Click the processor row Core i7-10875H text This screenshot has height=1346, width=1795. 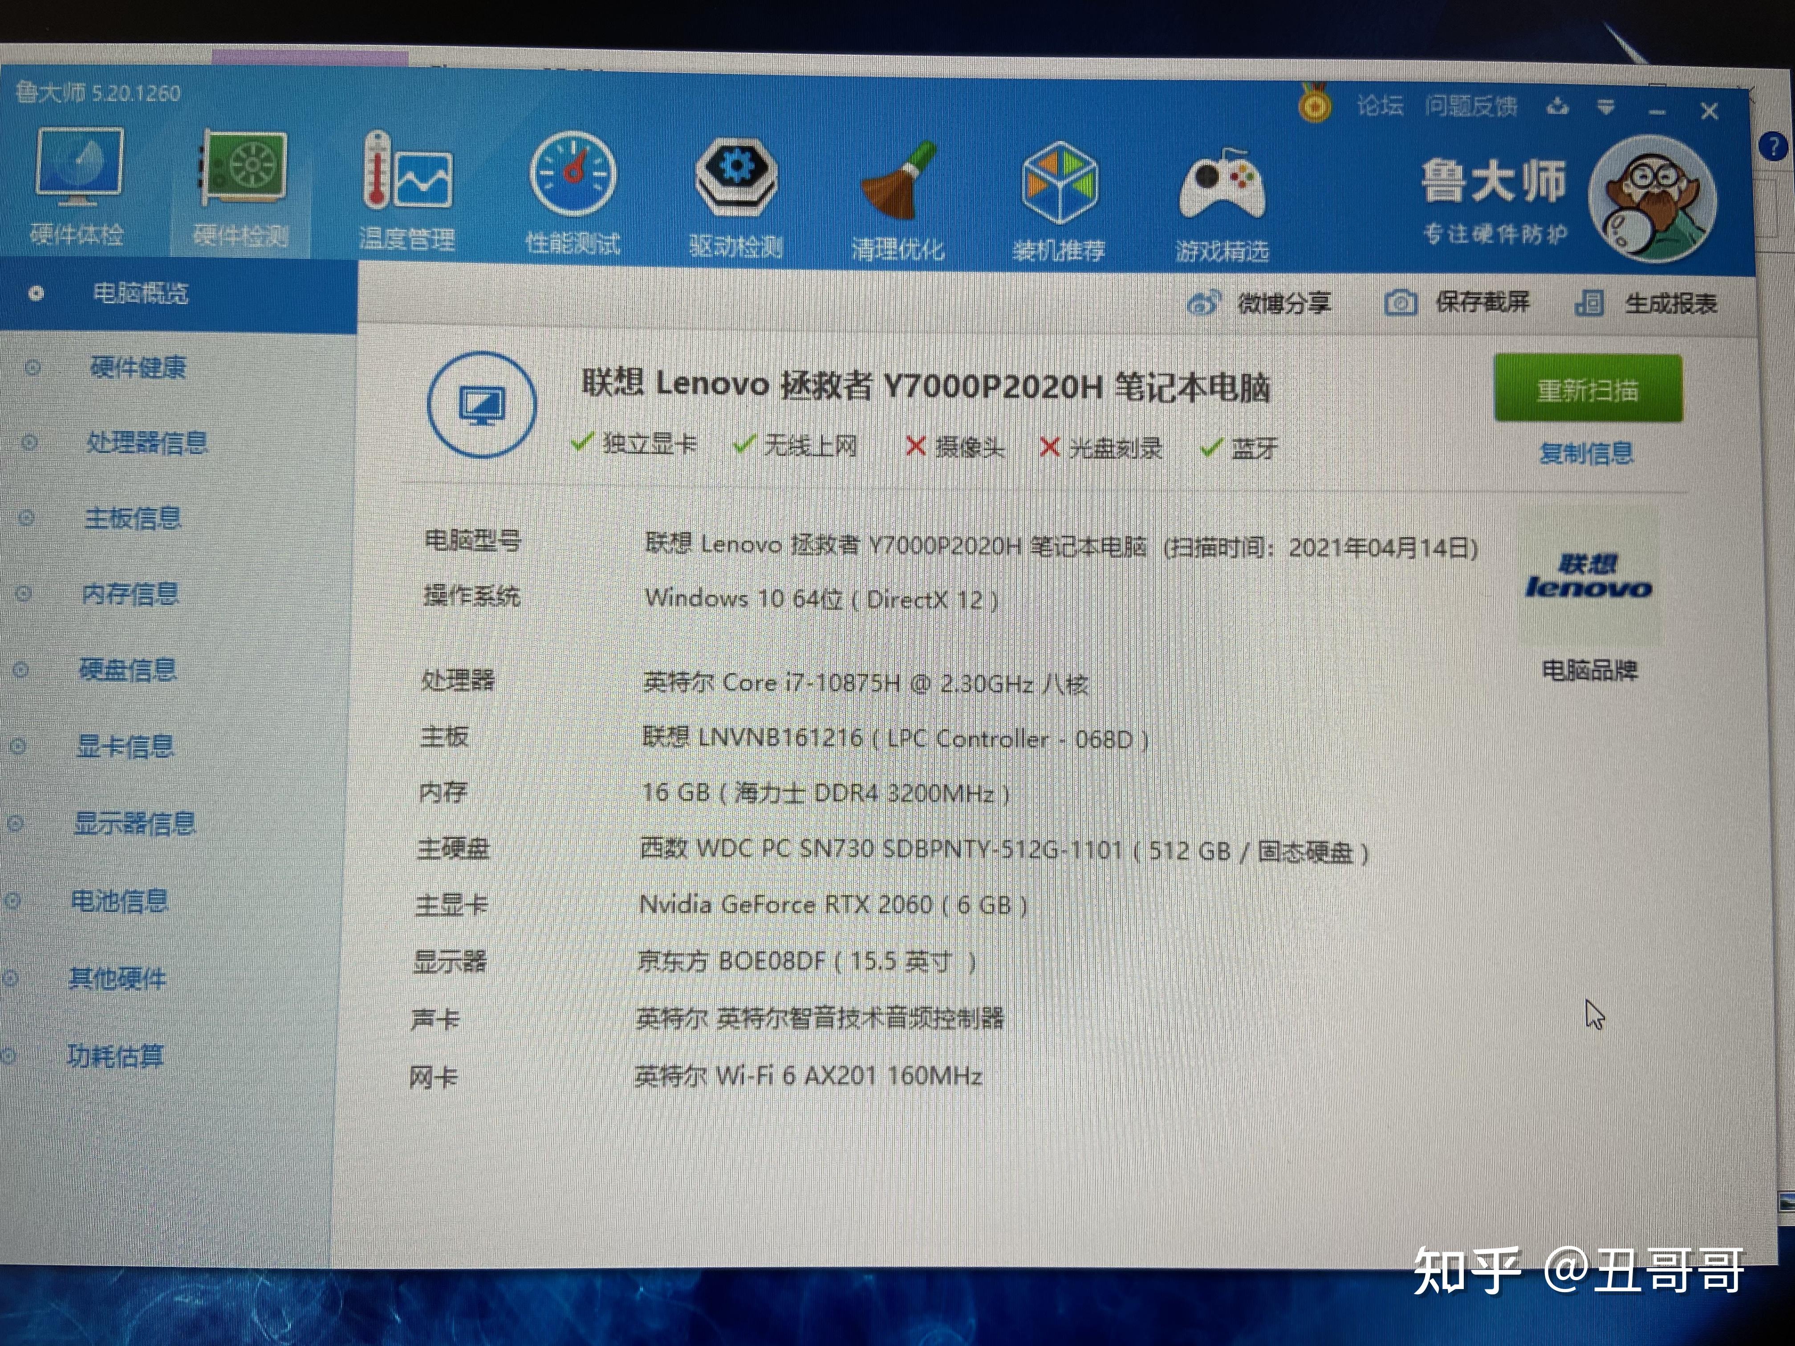[865, 683]
